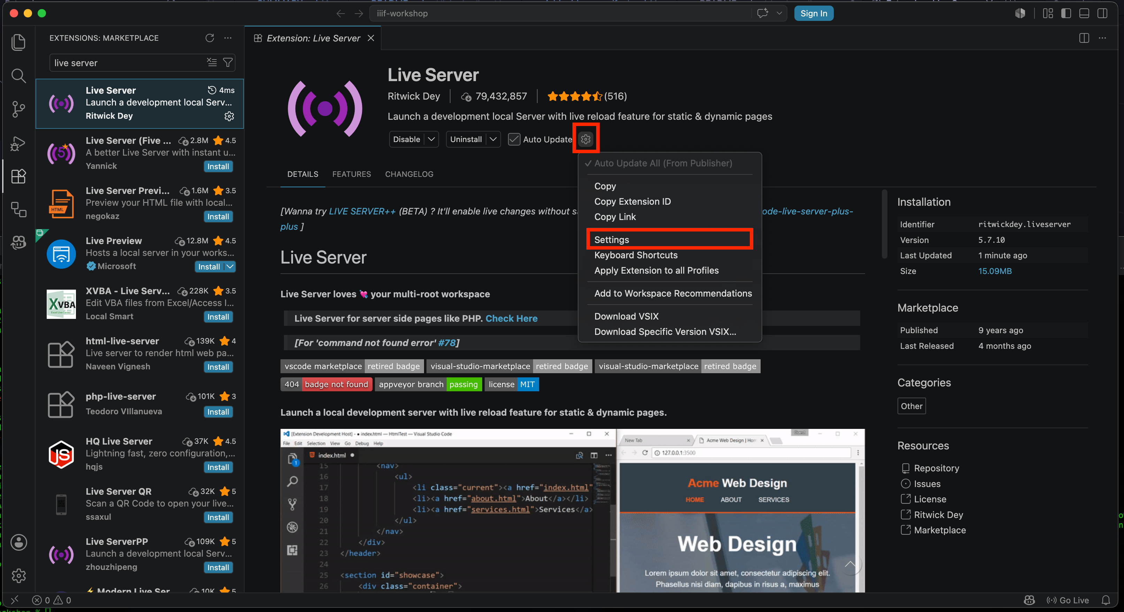Open the filter extensions funnel icon
This screenshot has width=1124, height=612.
tap(227, 62)
